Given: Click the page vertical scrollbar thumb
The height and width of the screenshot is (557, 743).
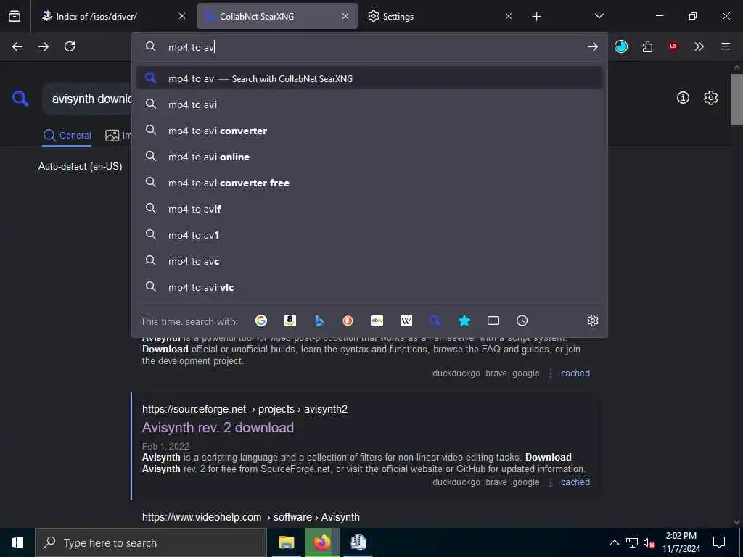Looking at the screenshot, I should click(x=736, y=99).
